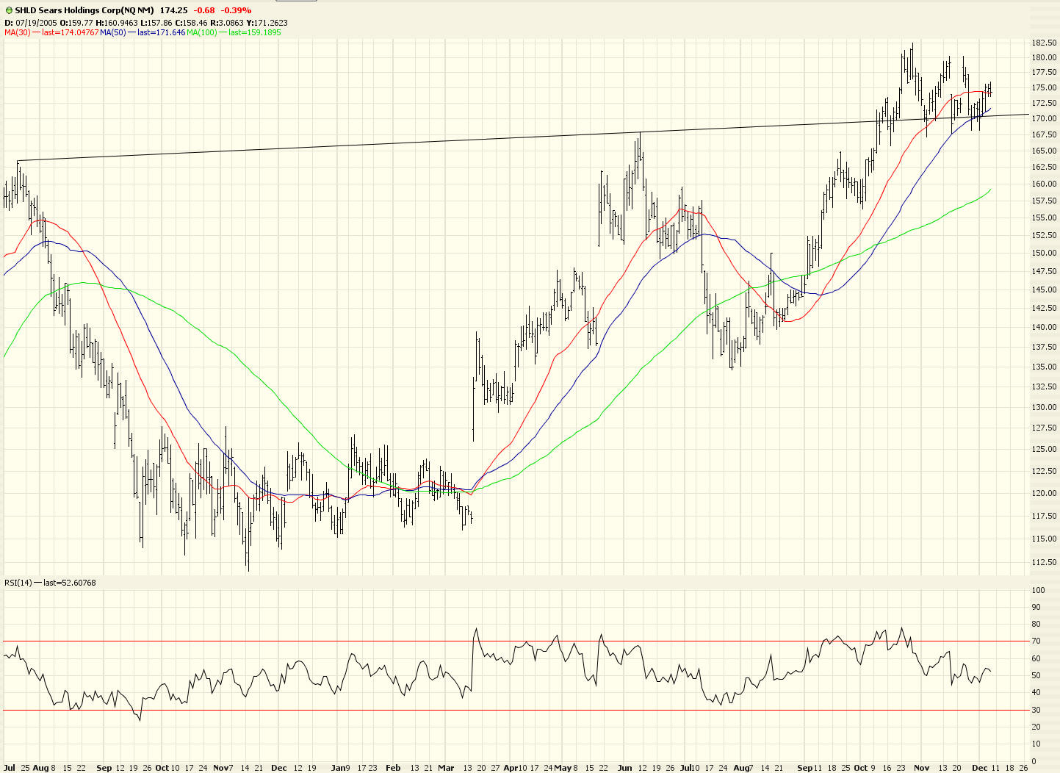This screenshot has height=773, width=1060.
Task: Click the 100 label on RSI axis
Action: tap(1038, 590)
